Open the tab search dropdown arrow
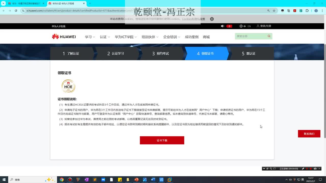 pos(3,3)
